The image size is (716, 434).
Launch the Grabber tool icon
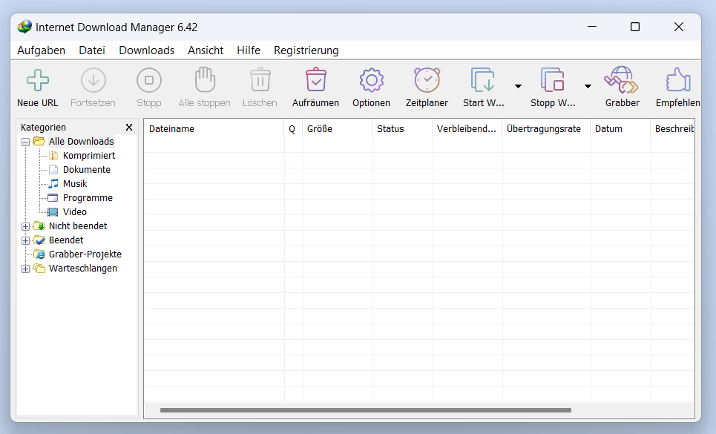click(622, 80)
